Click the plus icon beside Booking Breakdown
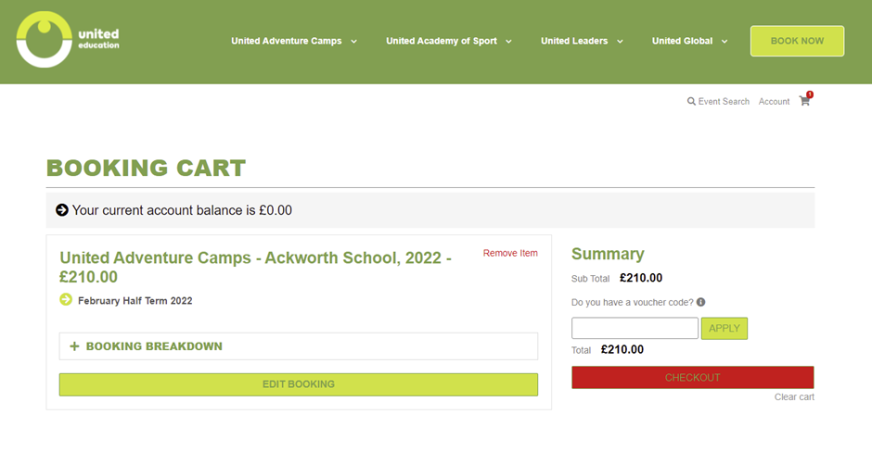 pyautogui.click(x=74, y=346)
